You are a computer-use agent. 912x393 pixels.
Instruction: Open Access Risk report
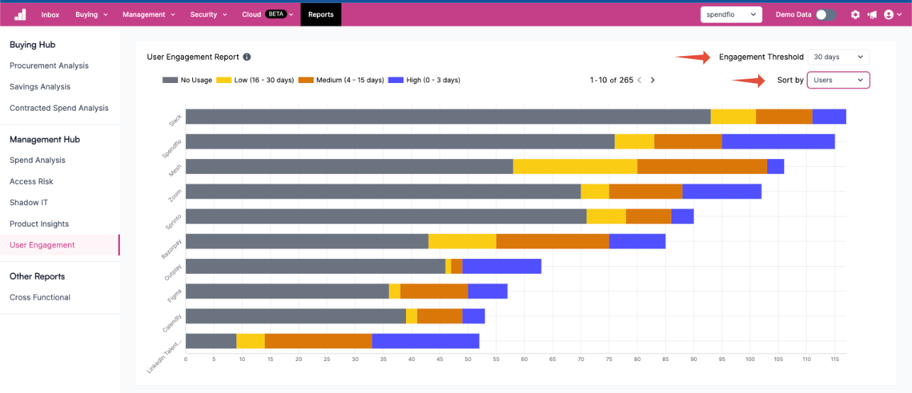click(31, 182)
